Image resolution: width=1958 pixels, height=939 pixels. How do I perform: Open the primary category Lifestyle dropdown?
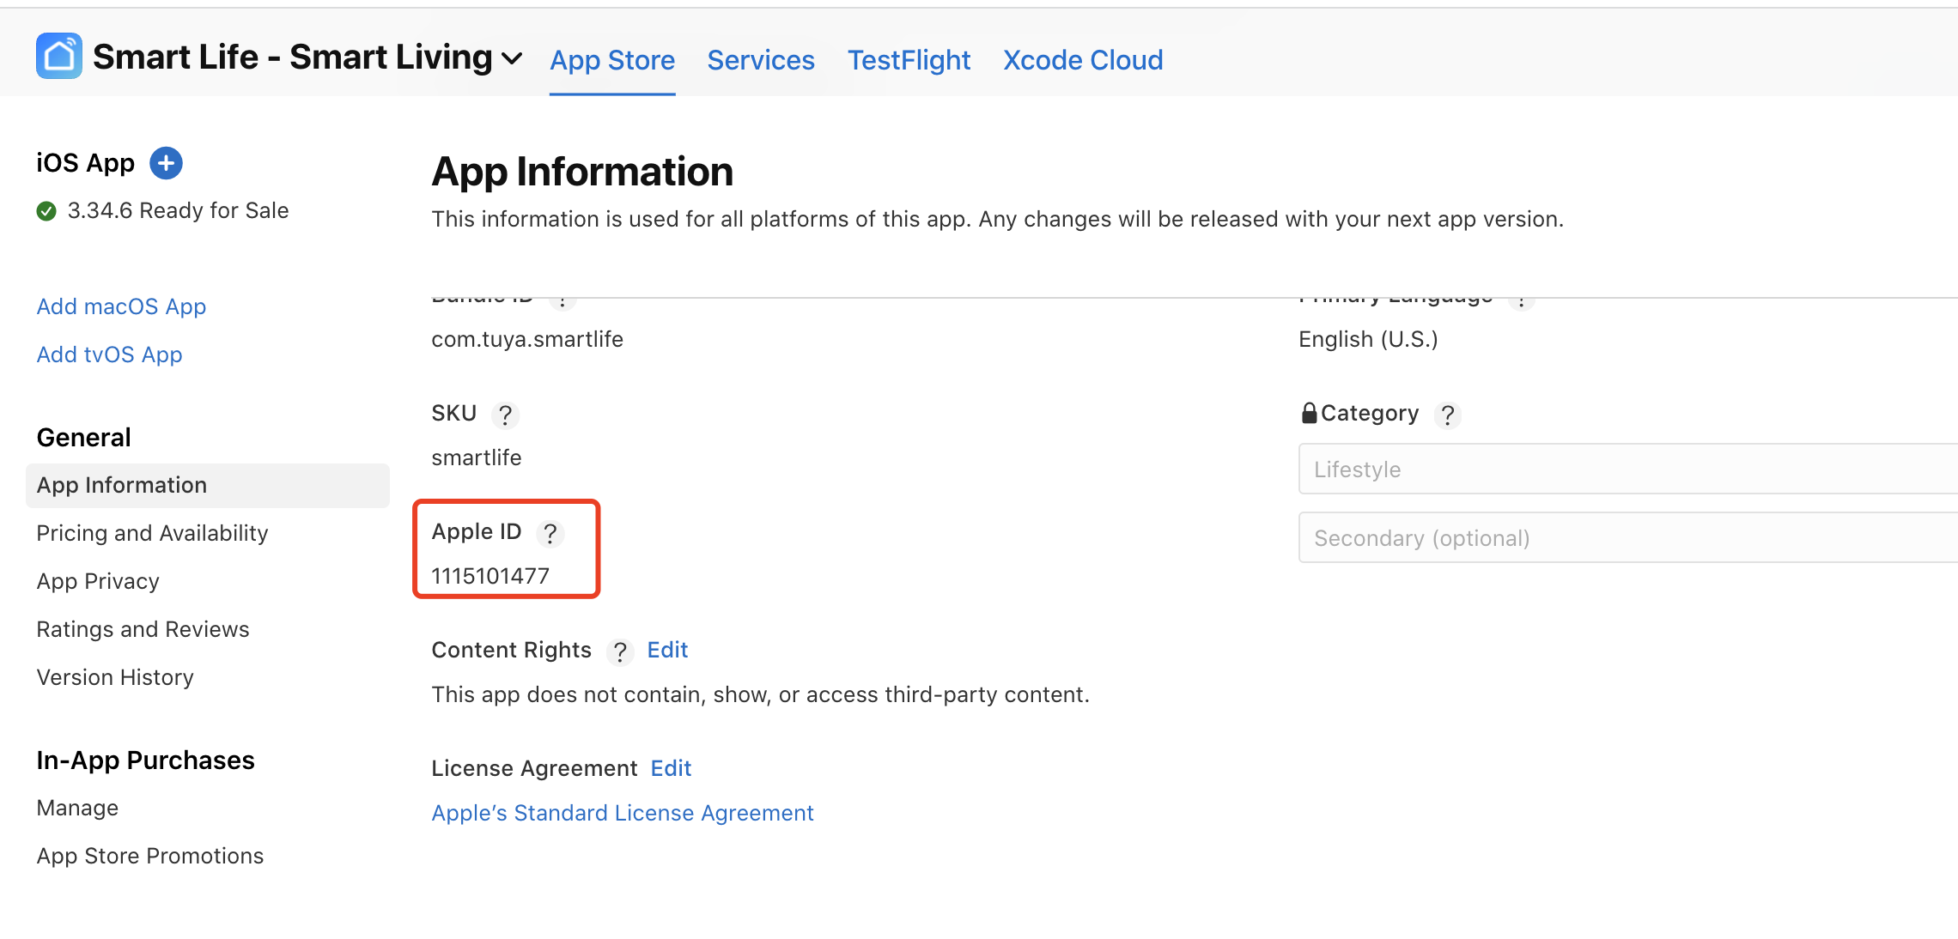1628,469
